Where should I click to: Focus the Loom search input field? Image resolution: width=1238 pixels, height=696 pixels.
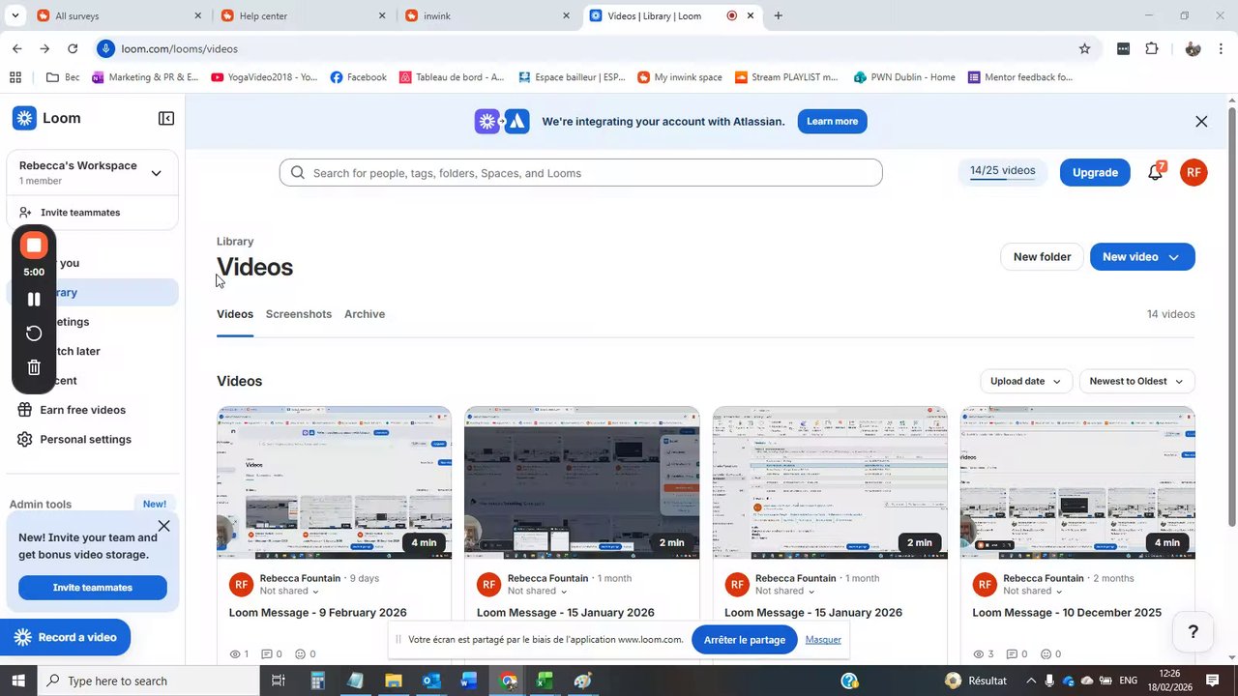tap(581, 173)
